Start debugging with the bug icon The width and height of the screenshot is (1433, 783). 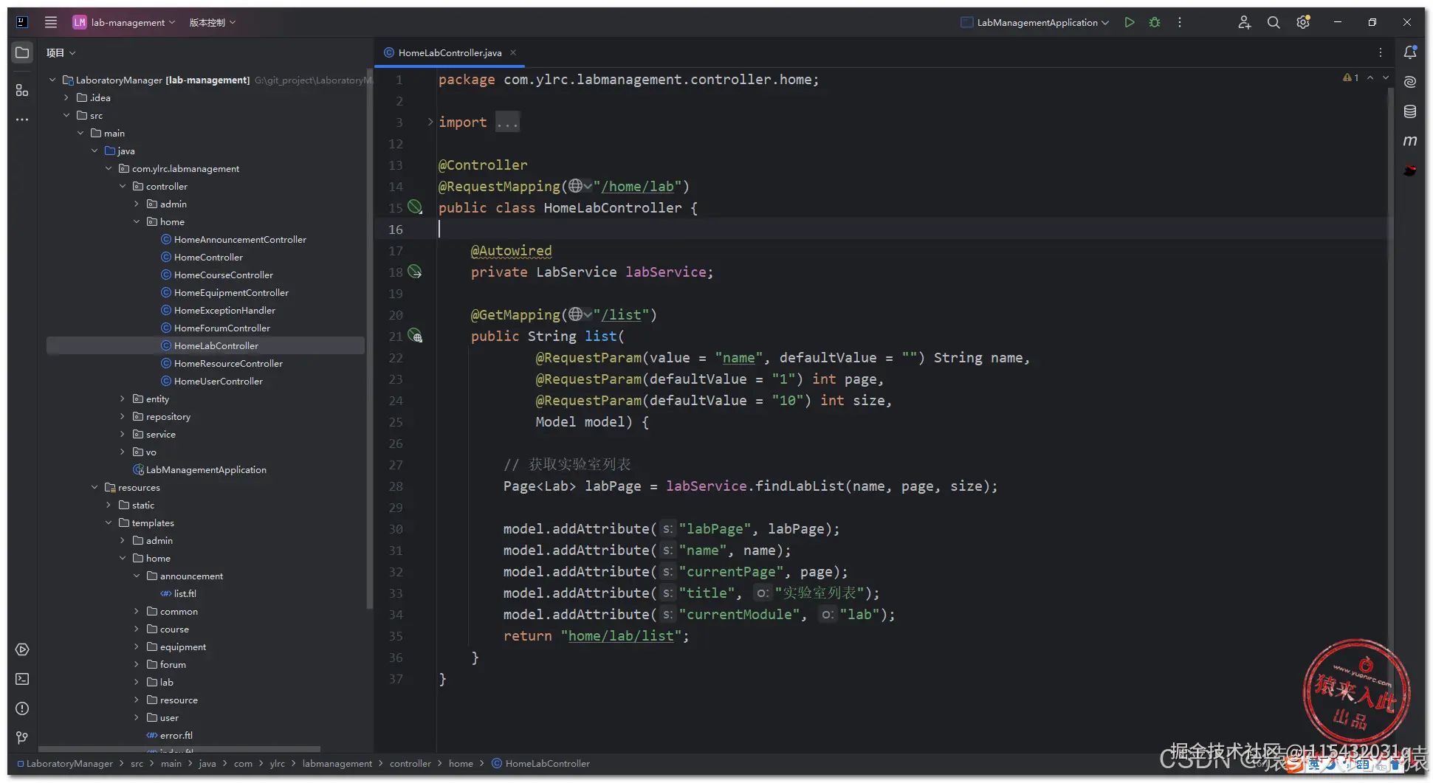point(1155,22)
